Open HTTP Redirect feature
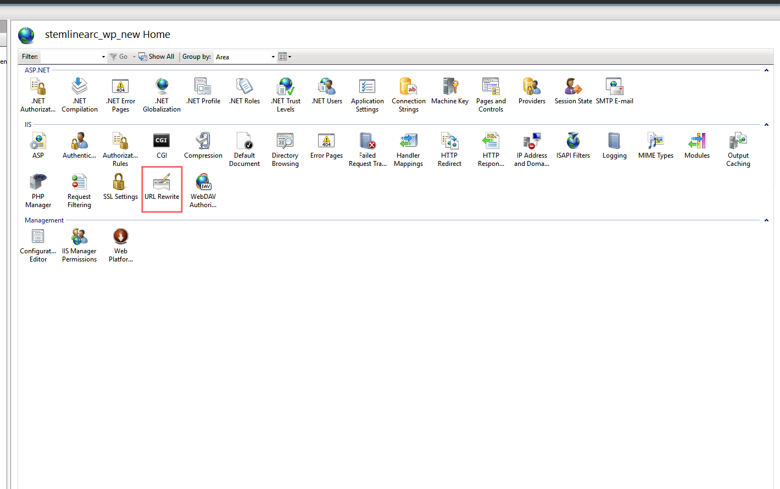This screenshot has height=489, width=780. point(450,149)
